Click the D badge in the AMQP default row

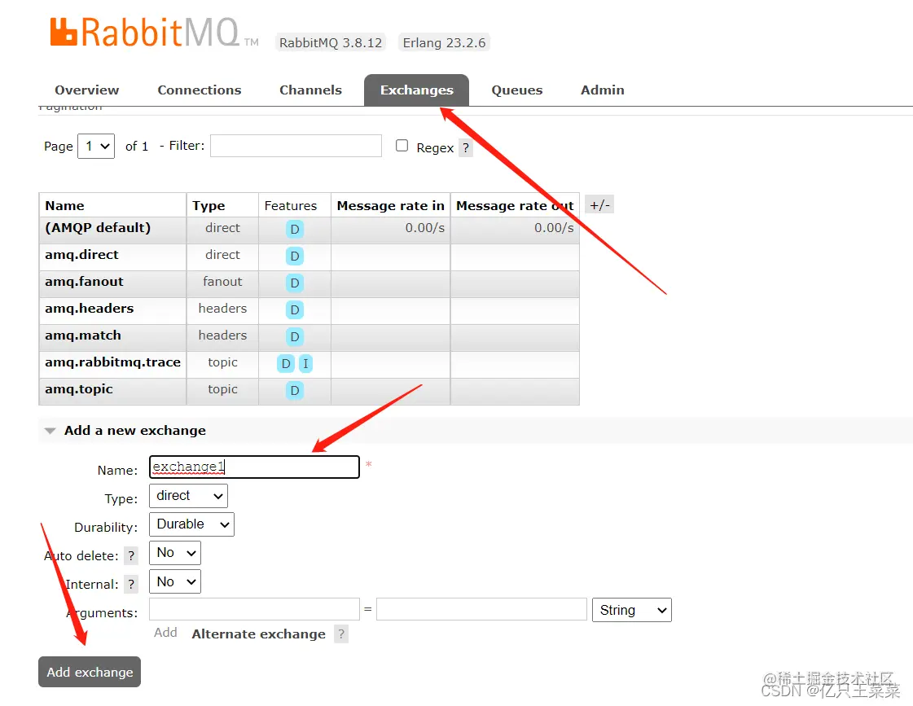pyautogui.click(x=295, y=230)
